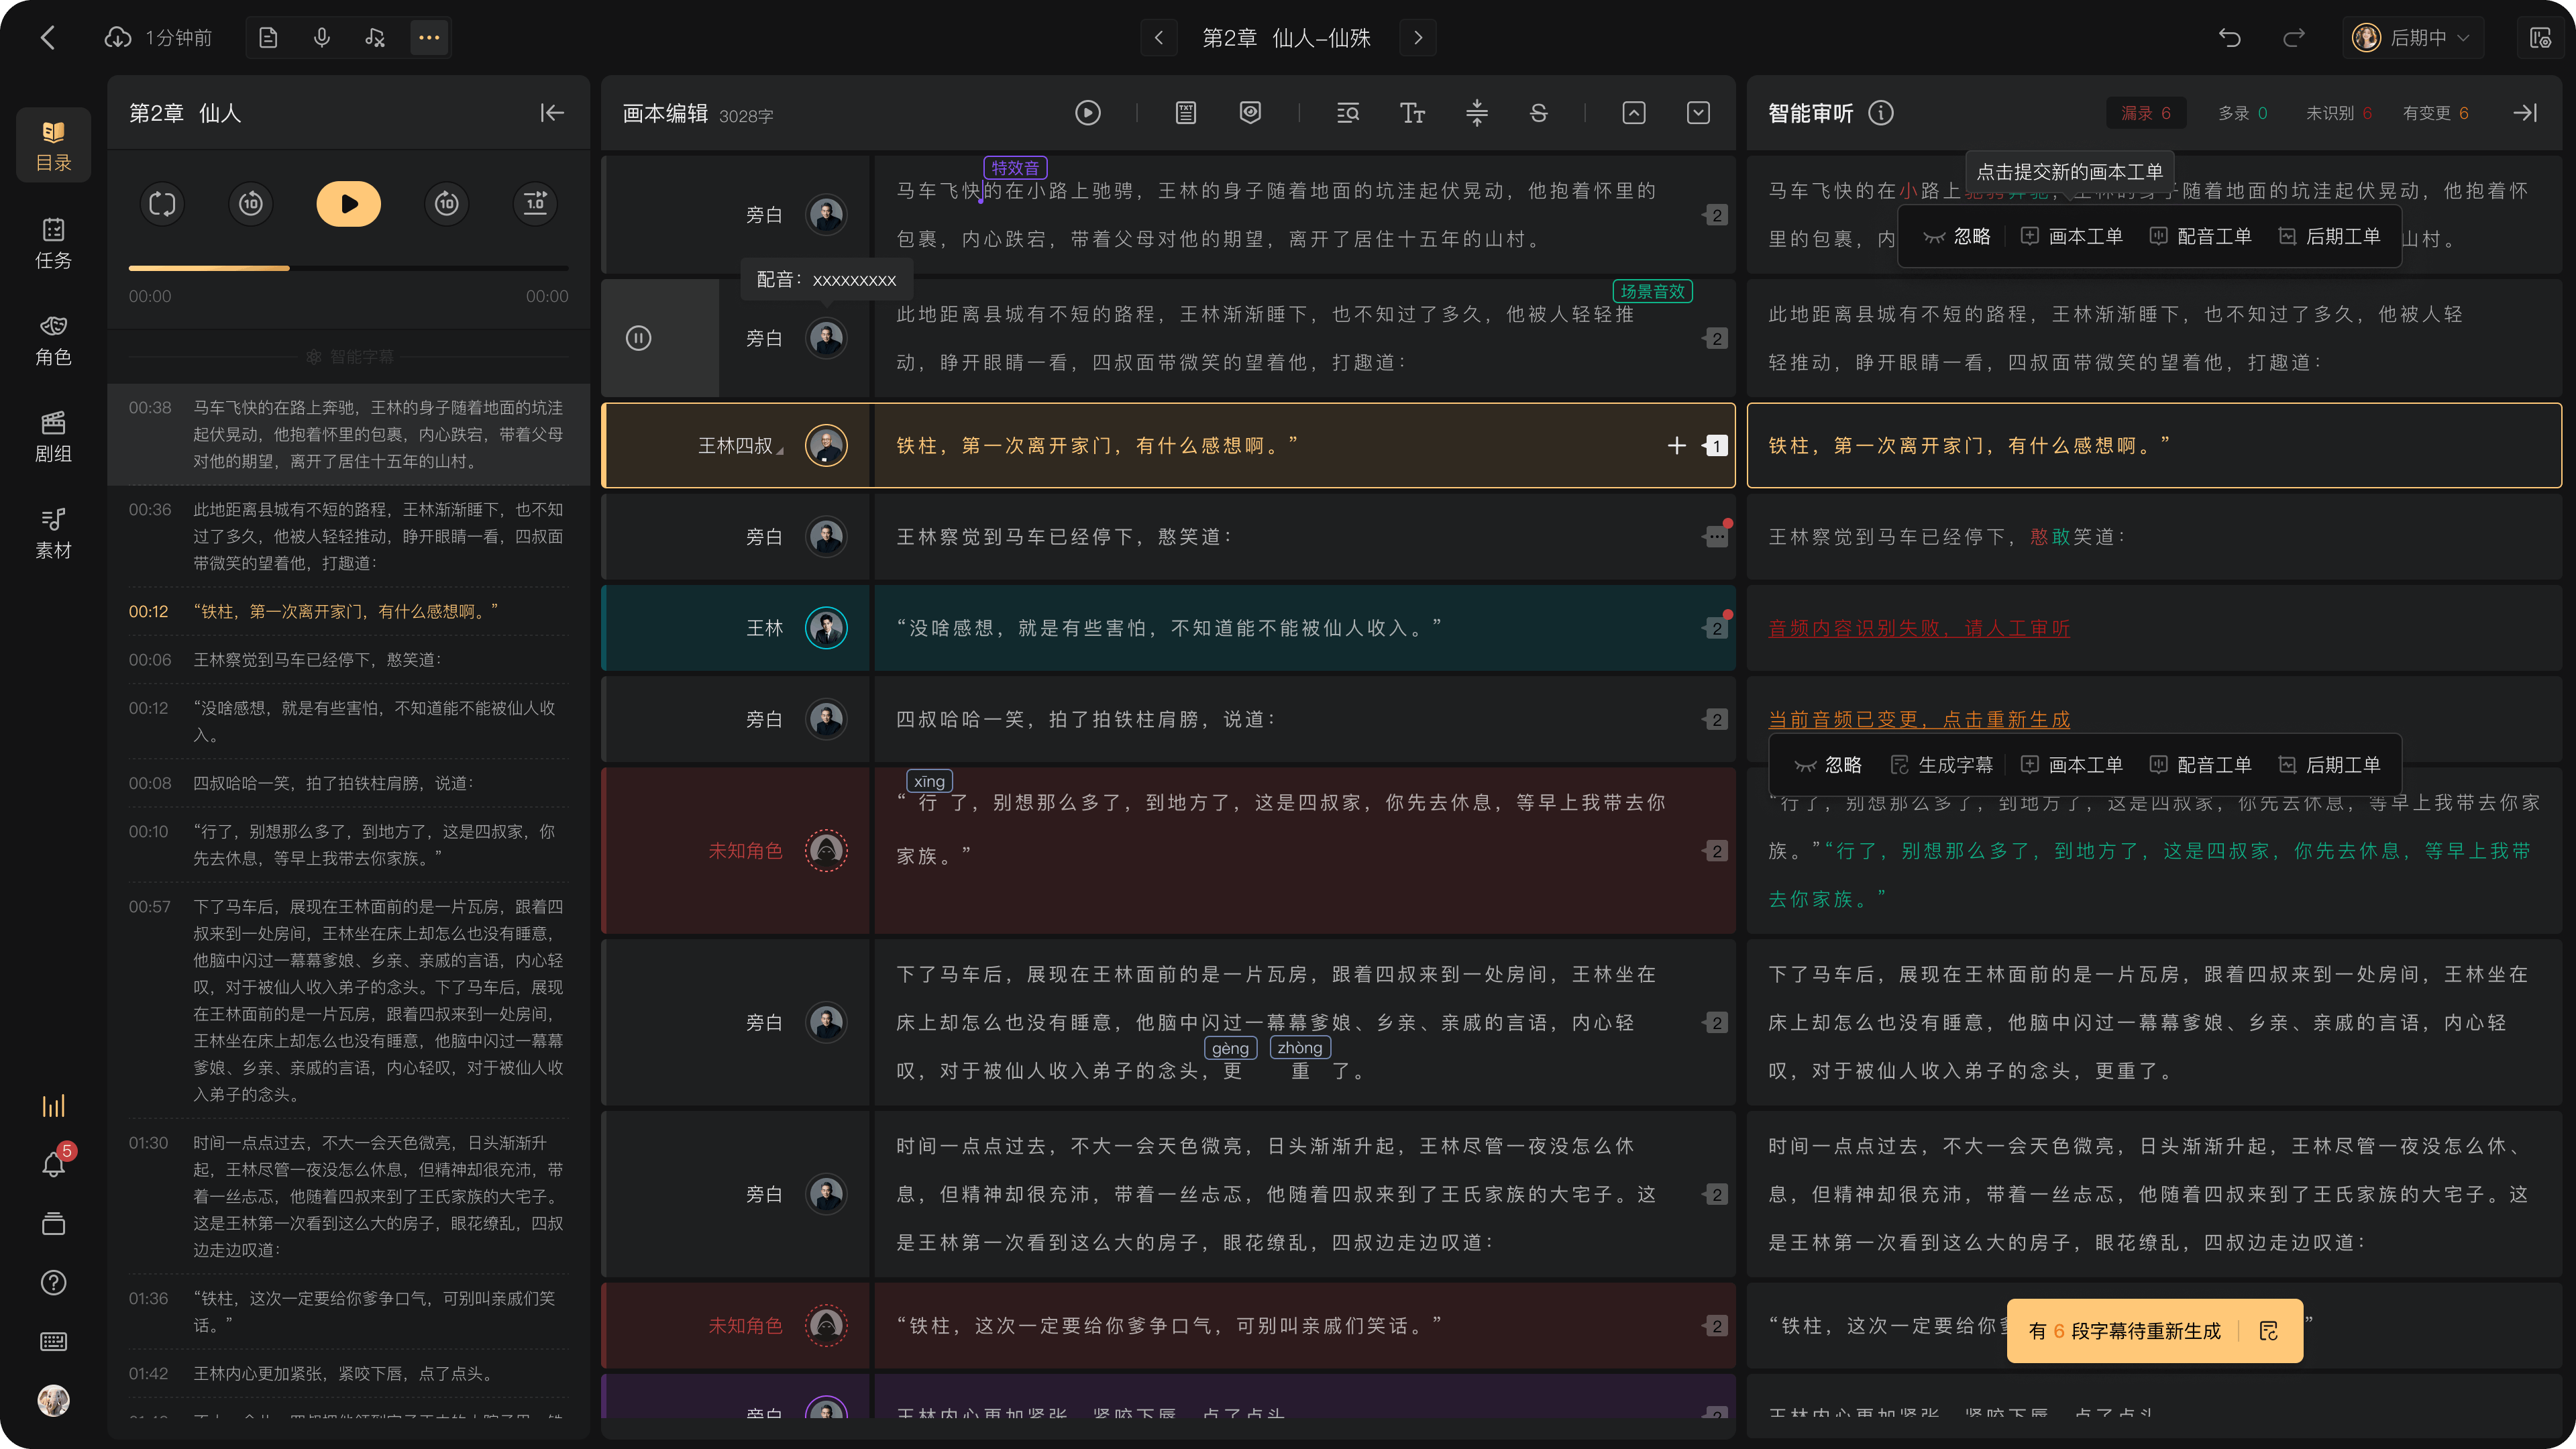The height and width of the screenshot is (1449, 2576).
Task: Open link 音频内容识别失败，请人工审听
Action: coord(1919,629)
